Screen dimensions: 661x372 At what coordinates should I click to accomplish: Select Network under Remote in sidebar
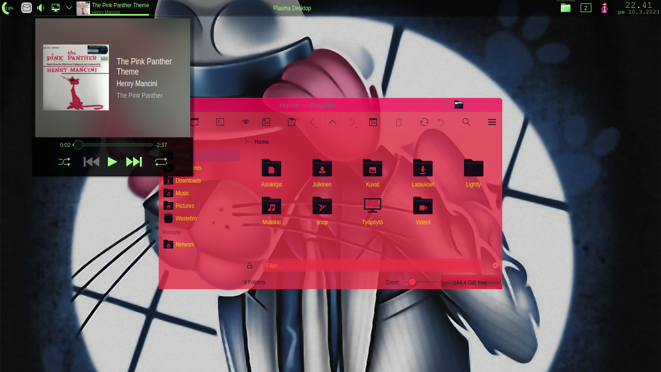(x=201, y=245)
